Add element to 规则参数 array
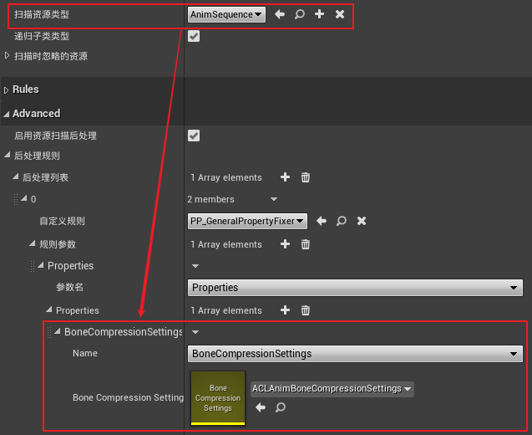This screenshot has width=532, height=435. click(x=285, y=244)
